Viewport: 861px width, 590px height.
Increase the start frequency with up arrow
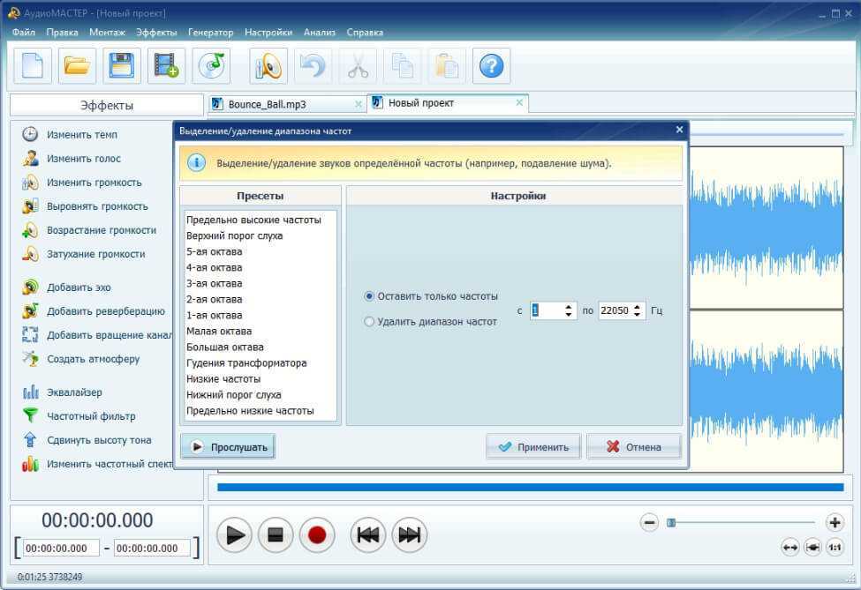569,306
